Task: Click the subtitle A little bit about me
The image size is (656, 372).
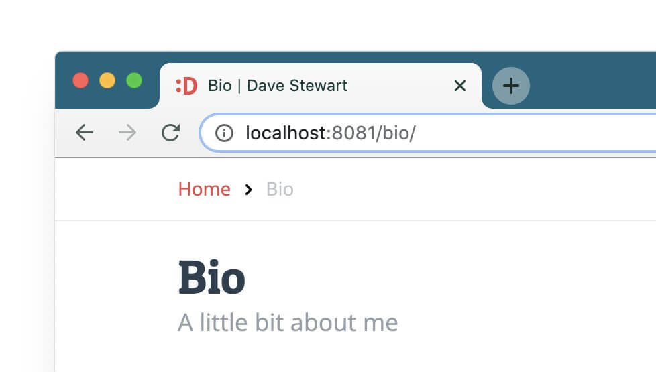Action: coord(288,322)
